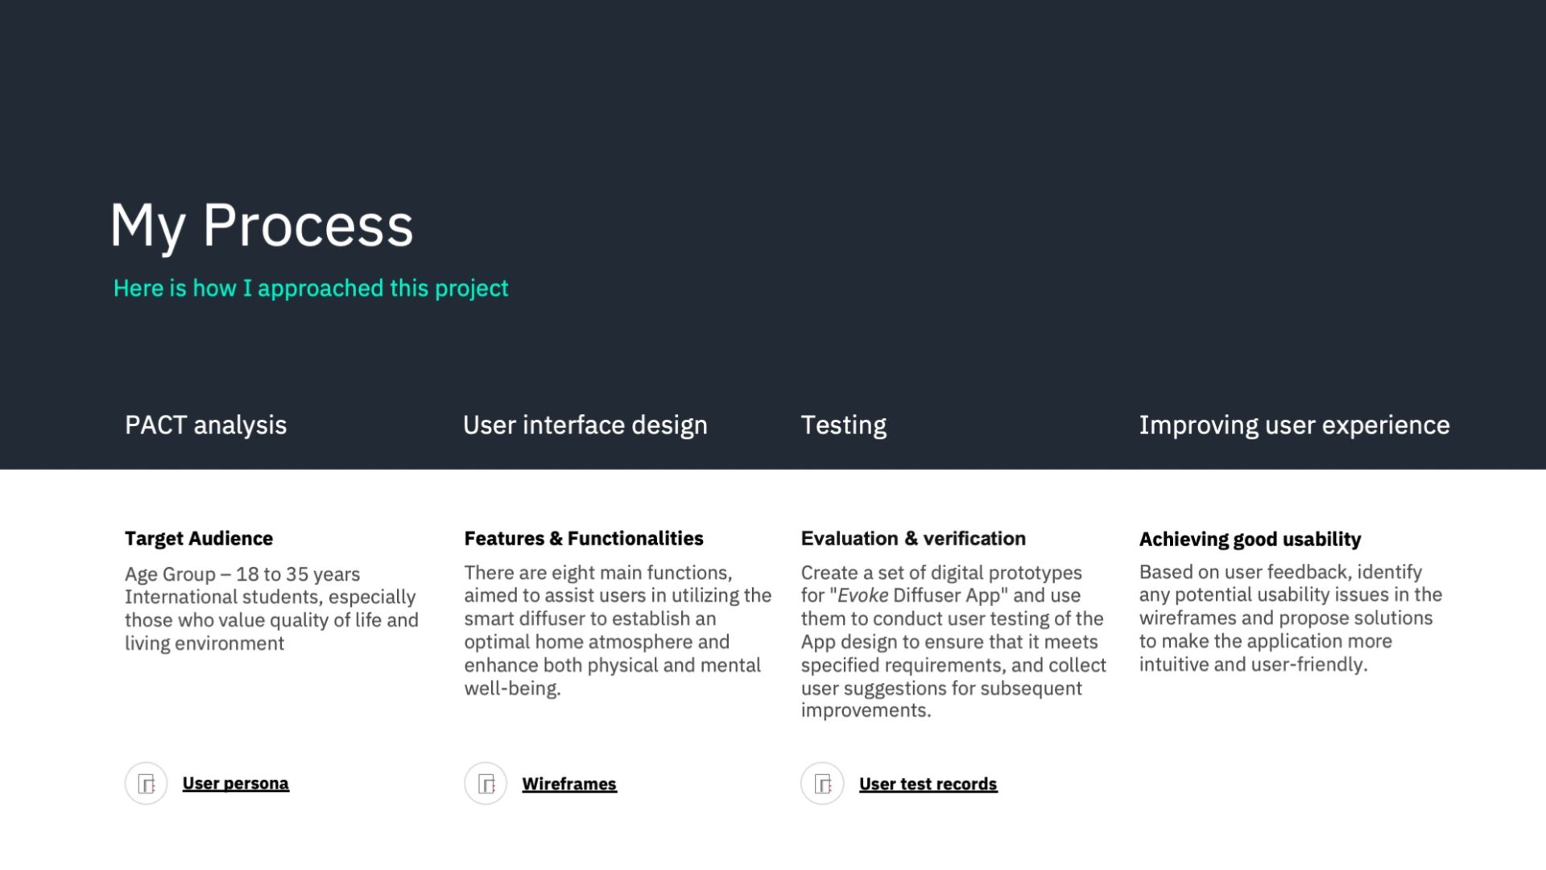Image resolution: width=1546 pixels, height=870 pixels.
Task: Click the My Process title
Action: tap(262, 226)
